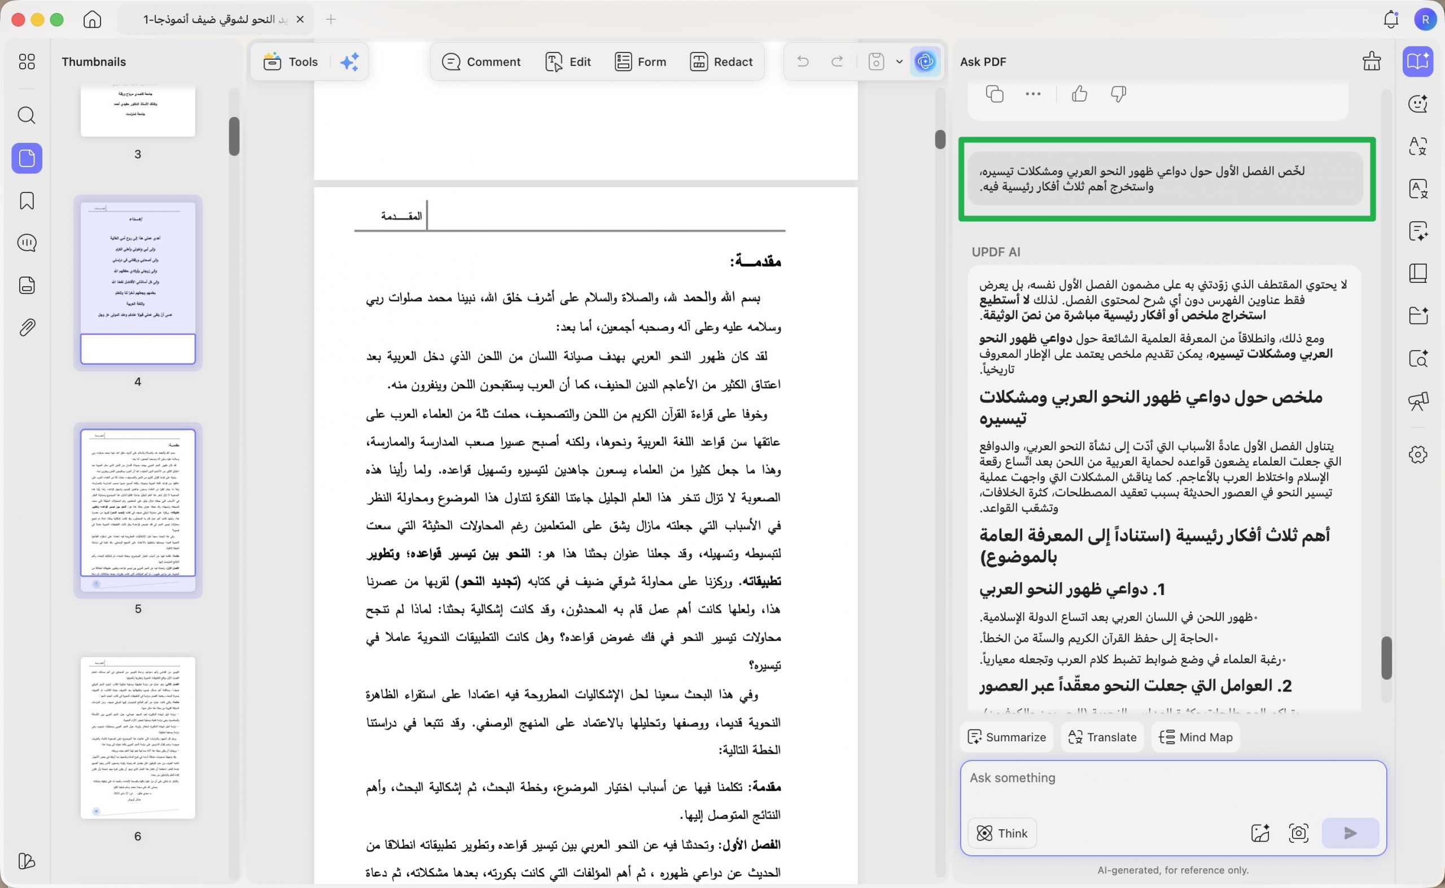Toggle the Think mode button
Viewport: 1445px width, 888px height.
click(1002, 833)
